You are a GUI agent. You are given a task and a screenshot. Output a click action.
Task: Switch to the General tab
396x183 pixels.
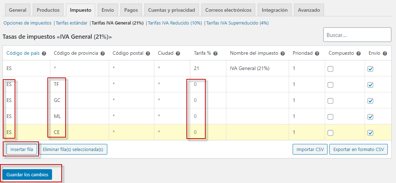click(x=18, y=10)
